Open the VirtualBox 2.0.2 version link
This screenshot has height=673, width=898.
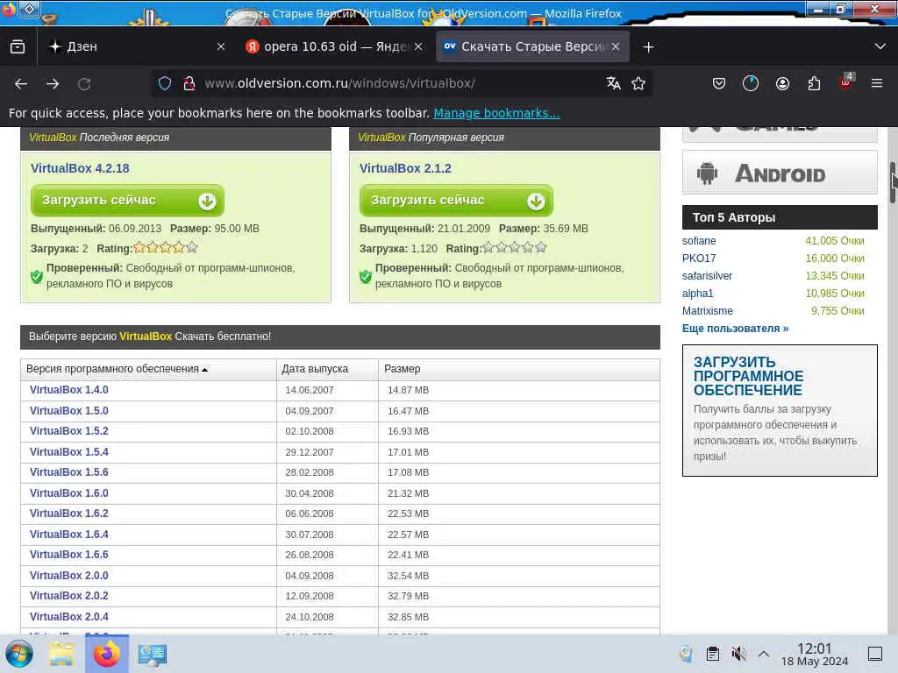(68, 596)
